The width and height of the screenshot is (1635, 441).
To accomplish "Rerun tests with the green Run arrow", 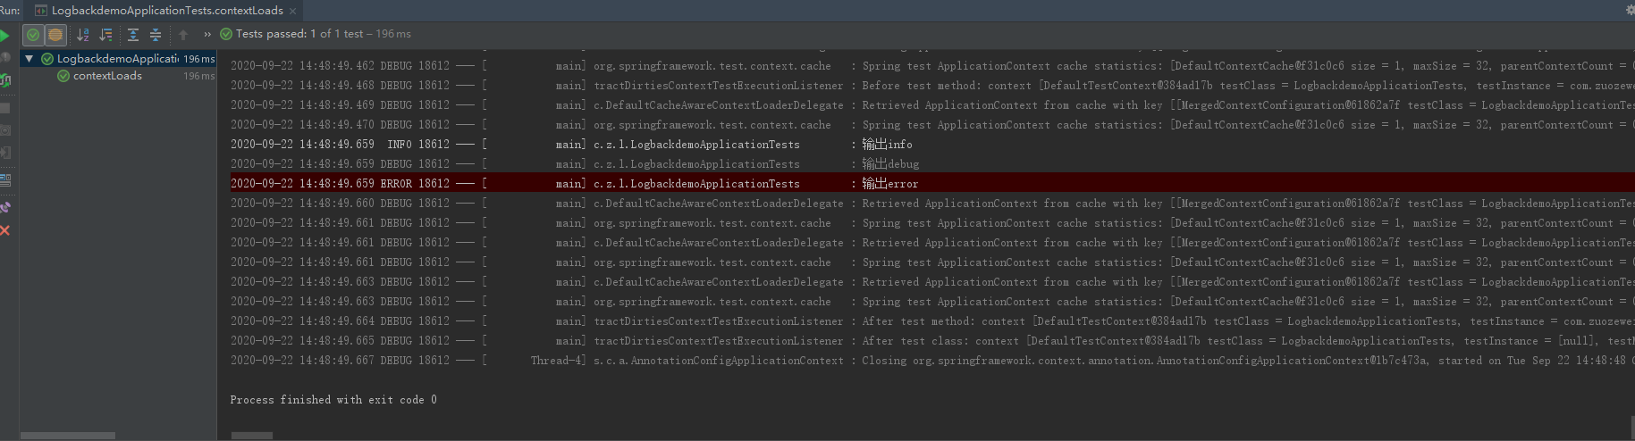I will tap(4, 36).
